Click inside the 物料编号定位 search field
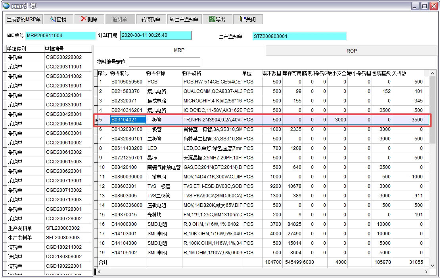Screen dimensions: 441x280 pyautogui.click(x=165, y=62)
